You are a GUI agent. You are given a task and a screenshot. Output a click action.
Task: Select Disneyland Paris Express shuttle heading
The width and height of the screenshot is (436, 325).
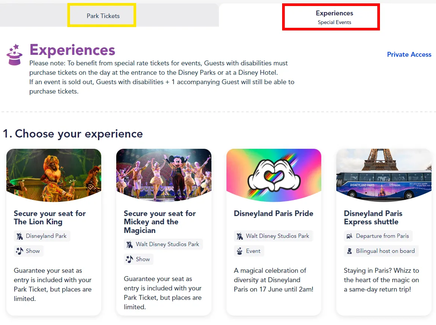tap(373, 218)
